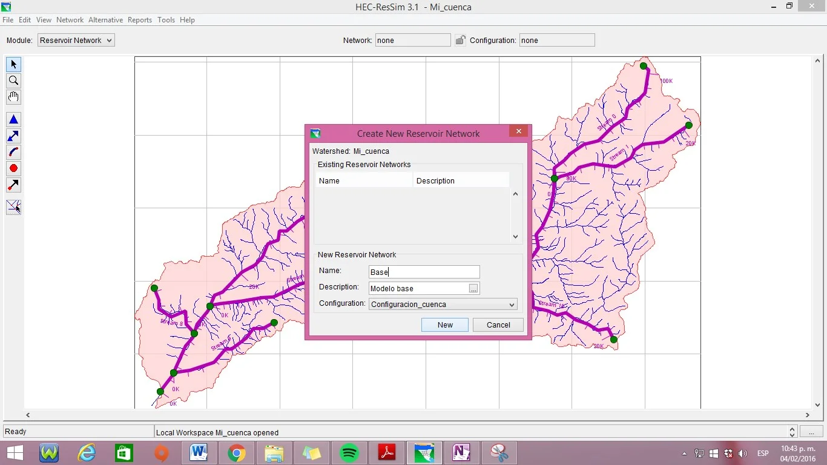The width and height of the screenshot is (827, 465).
Task: Open Internet Explorer from taskbar
Action: [x=87, y=453]
